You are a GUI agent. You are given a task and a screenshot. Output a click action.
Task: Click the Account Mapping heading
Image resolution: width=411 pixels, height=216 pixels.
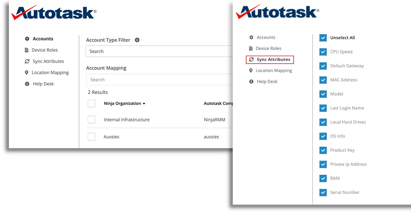(x=106, y=68)
